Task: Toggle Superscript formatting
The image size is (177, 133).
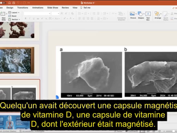Action: (x=42, y=18)
